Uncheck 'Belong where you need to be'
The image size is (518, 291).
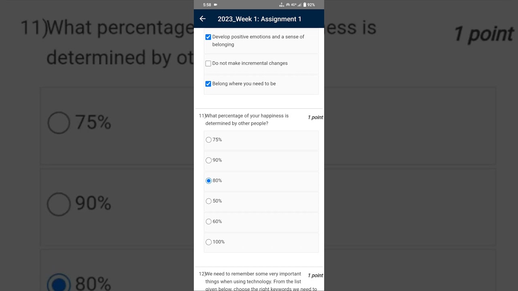point(208,84)
